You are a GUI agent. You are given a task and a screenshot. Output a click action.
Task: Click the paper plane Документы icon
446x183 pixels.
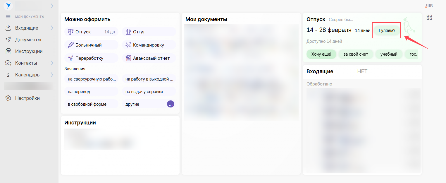click(x=8, y=40)
